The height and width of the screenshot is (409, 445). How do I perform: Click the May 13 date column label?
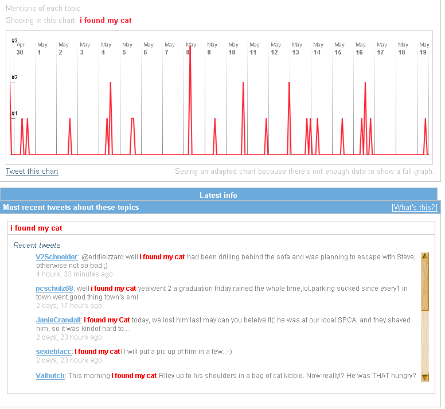pyautogui.click(x=296, y=49)
